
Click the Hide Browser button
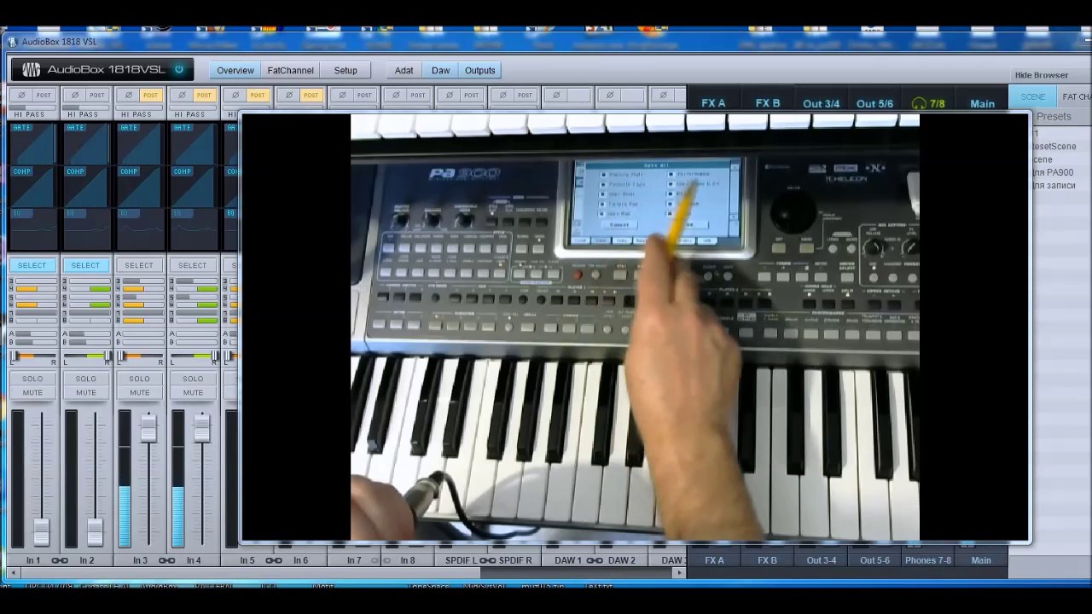pos(1041,75)
